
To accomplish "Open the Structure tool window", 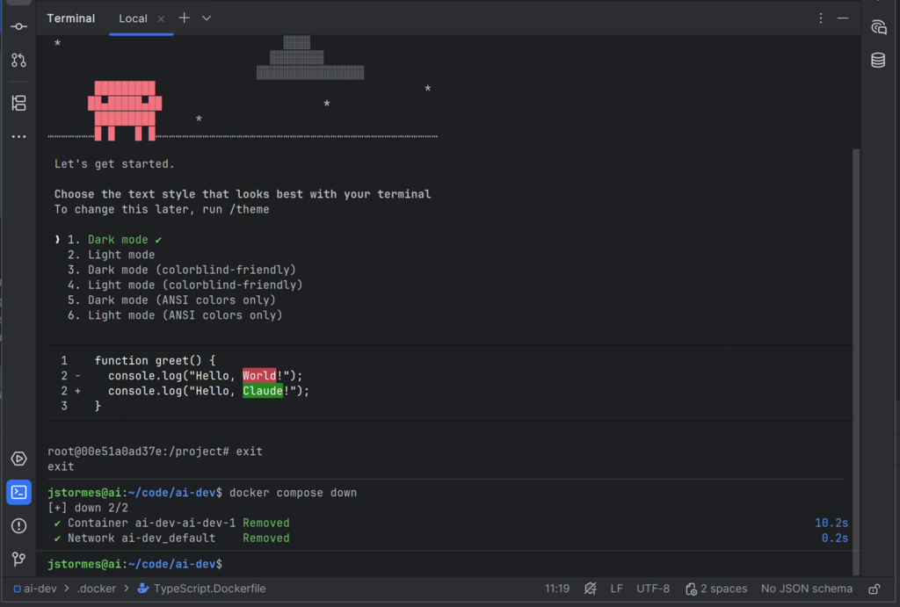I will (x=18, y=103).
